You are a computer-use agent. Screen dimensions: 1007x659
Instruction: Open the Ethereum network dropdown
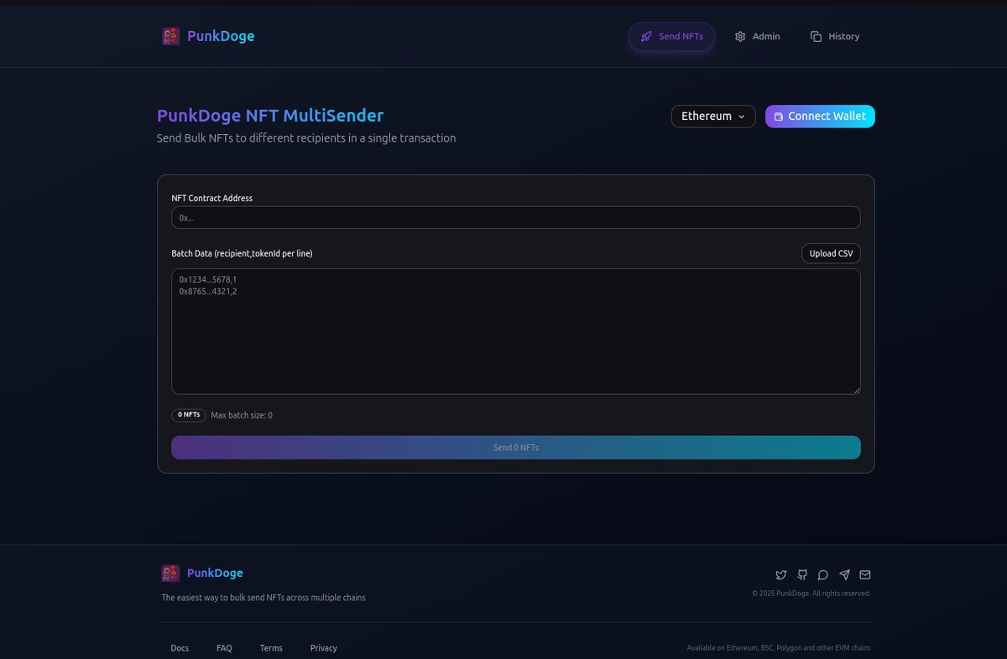[x=712, y=116]
